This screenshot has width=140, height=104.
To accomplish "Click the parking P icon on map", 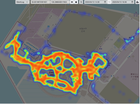I will pyautogui.click(x=112, y=51).
